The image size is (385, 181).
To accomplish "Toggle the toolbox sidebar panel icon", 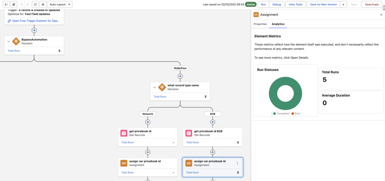I will click(6, 5).
